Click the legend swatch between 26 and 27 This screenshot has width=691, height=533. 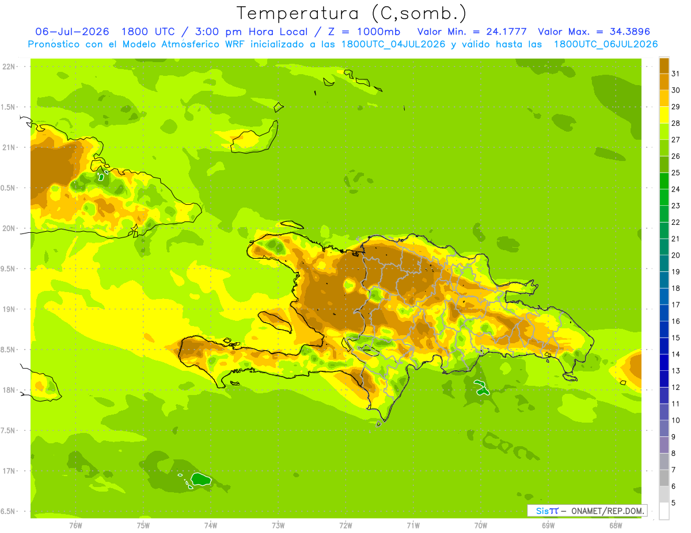[664, 148]
